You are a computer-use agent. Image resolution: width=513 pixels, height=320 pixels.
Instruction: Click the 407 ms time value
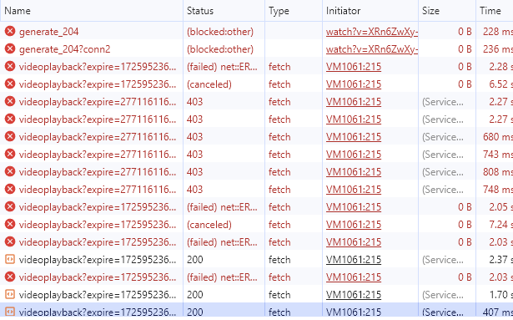[x=498, y=312]
